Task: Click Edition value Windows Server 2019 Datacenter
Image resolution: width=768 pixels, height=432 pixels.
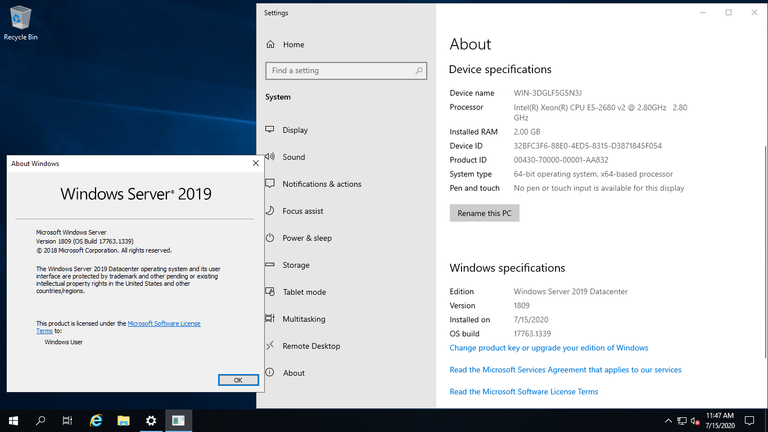Action: (571, 291)
